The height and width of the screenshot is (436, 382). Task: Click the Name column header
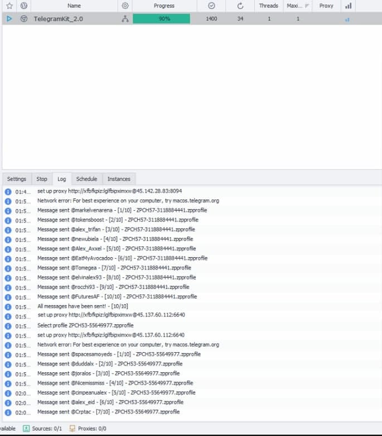[x=74, y=6]
